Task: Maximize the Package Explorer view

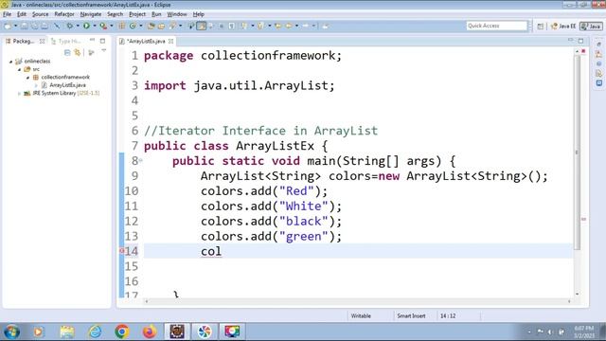Action: coord(103,41)
